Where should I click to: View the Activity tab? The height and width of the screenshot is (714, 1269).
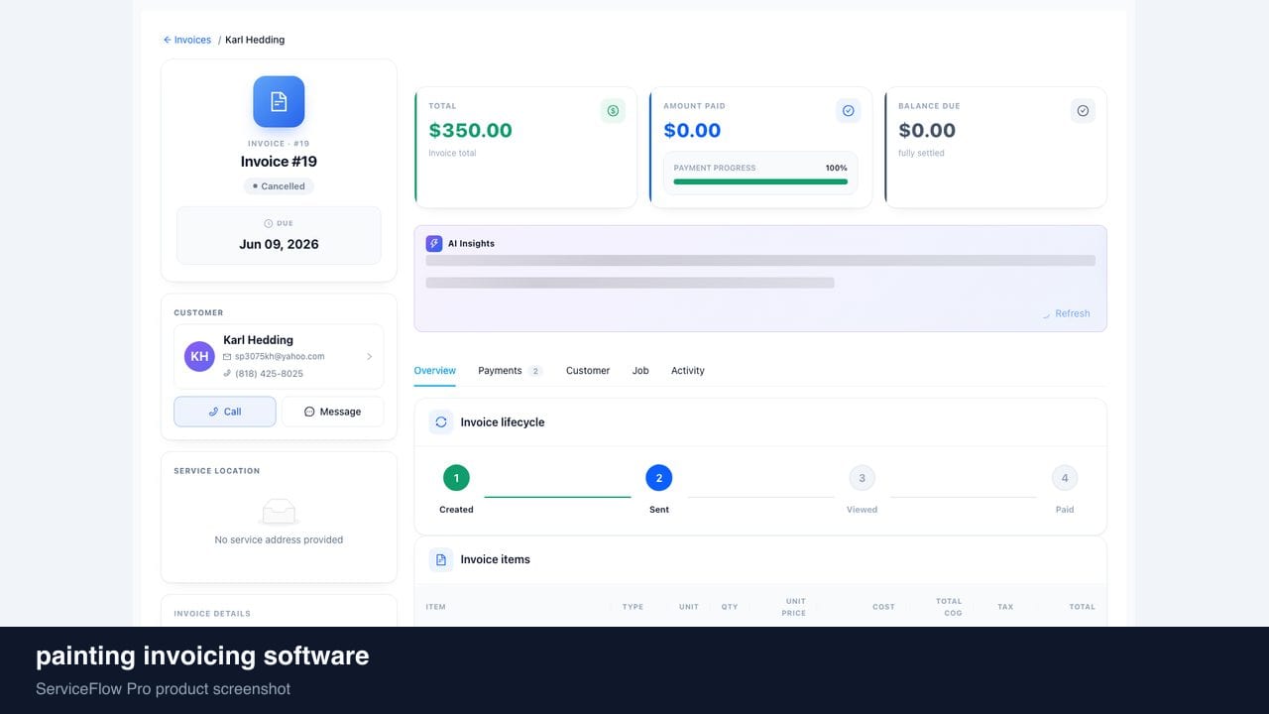tap(688, 371)
